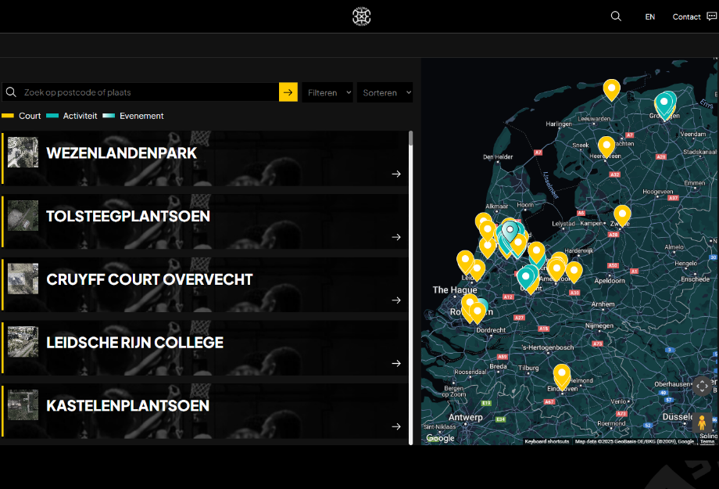The height and width of the screenshot is (489, 719).
Task: Expand the Filteren dropdown
Action: 327,92
